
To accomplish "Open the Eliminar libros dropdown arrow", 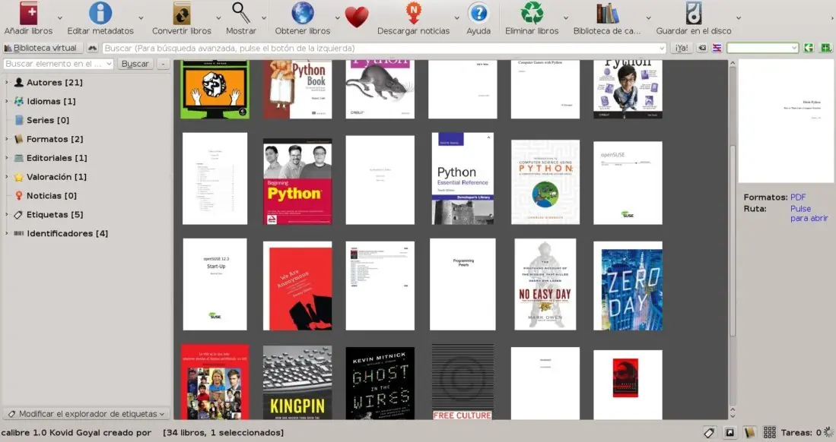I will point(566,18).
